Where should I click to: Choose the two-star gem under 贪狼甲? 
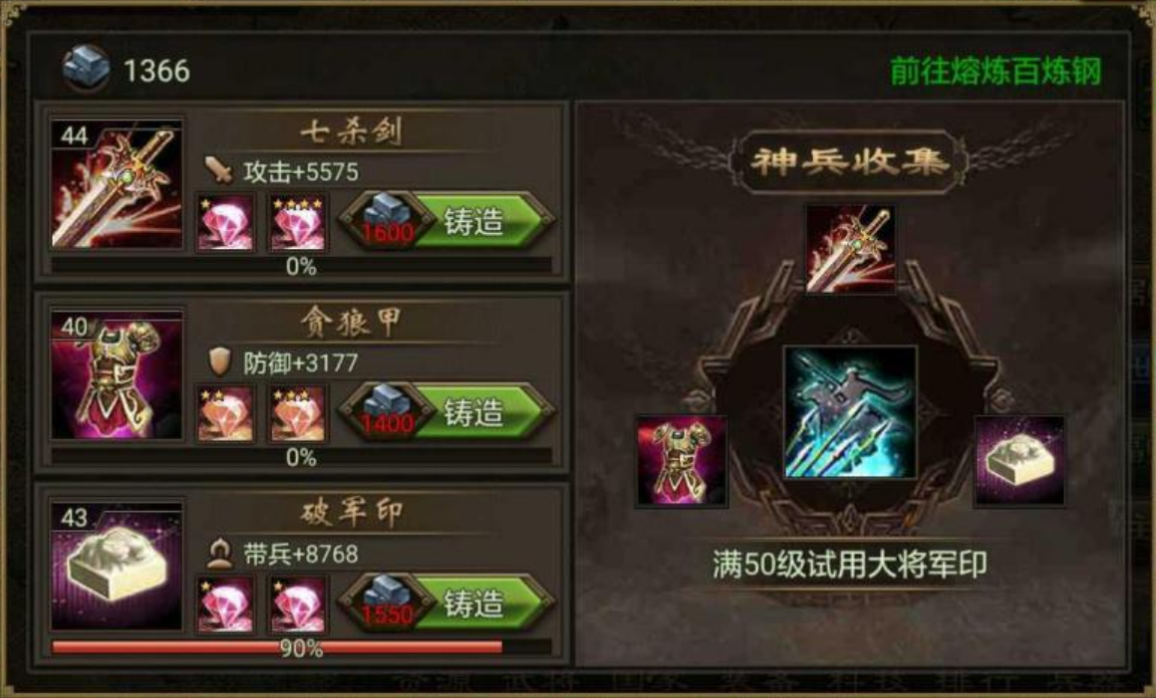[225, 414]
